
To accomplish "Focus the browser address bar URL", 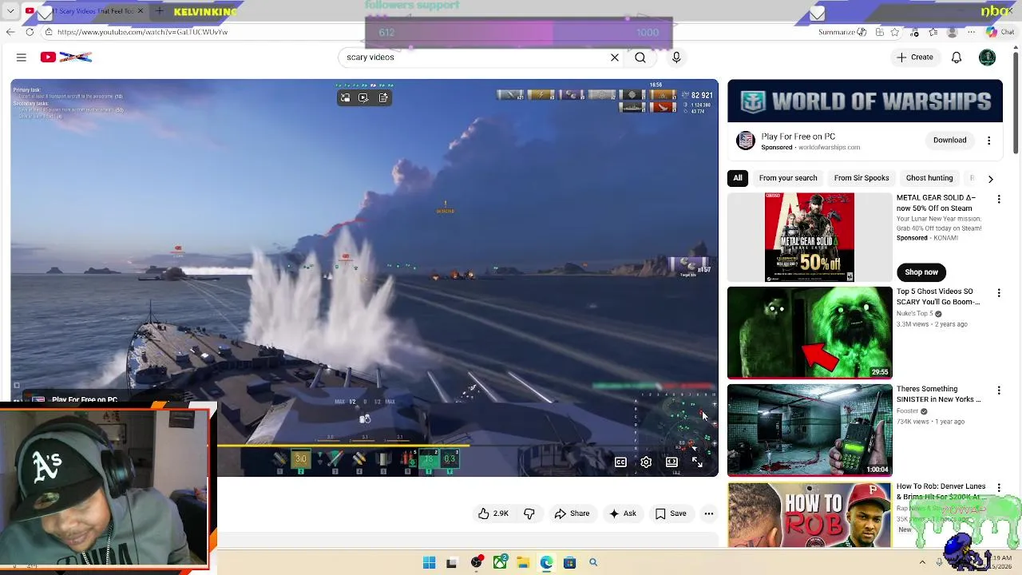I will pyautogui.click(x=142, y=32).
